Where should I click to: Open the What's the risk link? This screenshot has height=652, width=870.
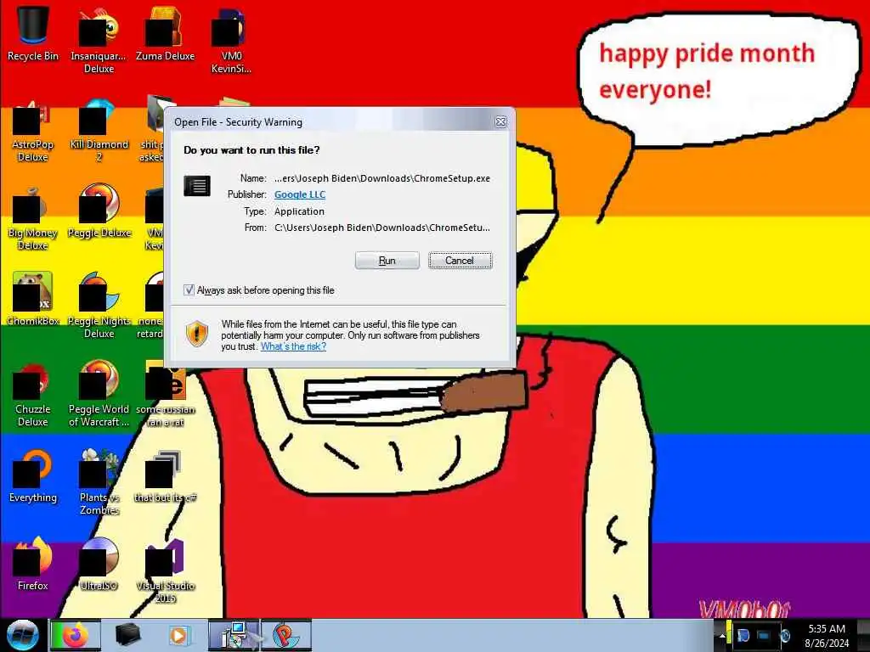point(293,346)
